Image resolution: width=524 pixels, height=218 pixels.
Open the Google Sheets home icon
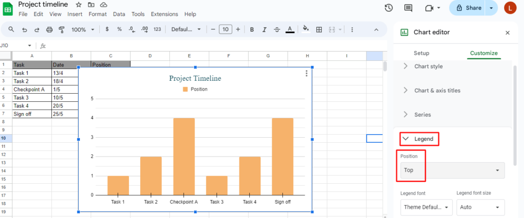pyautogui.click(x=8, y=9)
